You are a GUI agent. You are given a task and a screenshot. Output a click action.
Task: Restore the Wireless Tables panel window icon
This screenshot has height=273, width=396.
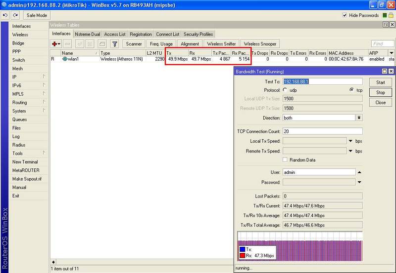(x=386, y=25)
